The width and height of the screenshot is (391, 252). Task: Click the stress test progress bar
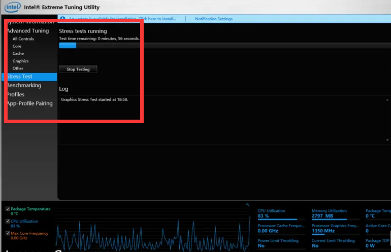click(224, 45)
